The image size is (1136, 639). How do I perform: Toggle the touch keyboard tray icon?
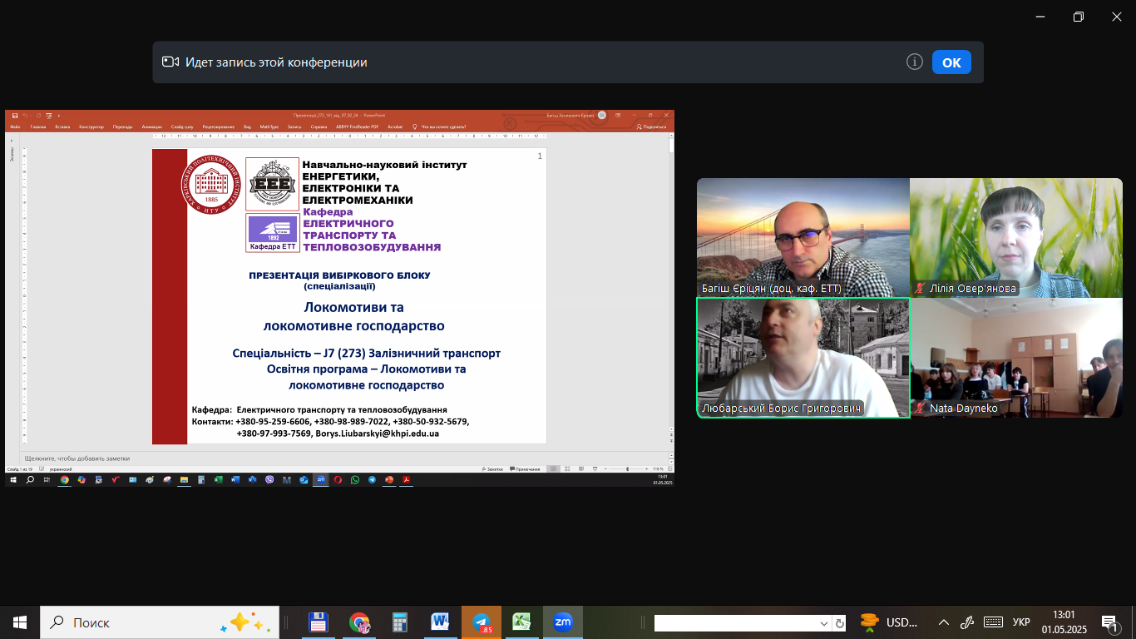point(993,622)
